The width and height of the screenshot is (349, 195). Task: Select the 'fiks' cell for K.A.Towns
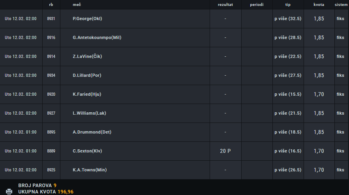pyautogui.click(x=340, y=170)
